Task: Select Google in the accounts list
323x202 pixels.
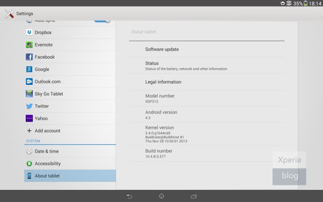Action: click(70, 69)
